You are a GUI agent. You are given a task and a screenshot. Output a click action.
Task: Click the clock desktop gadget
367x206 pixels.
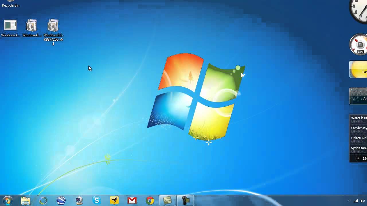(358, 11)
